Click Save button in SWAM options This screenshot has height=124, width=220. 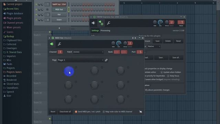(x=157, y=41)
